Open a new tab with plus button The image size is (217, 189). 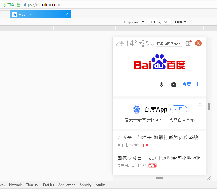pos(76,14)
